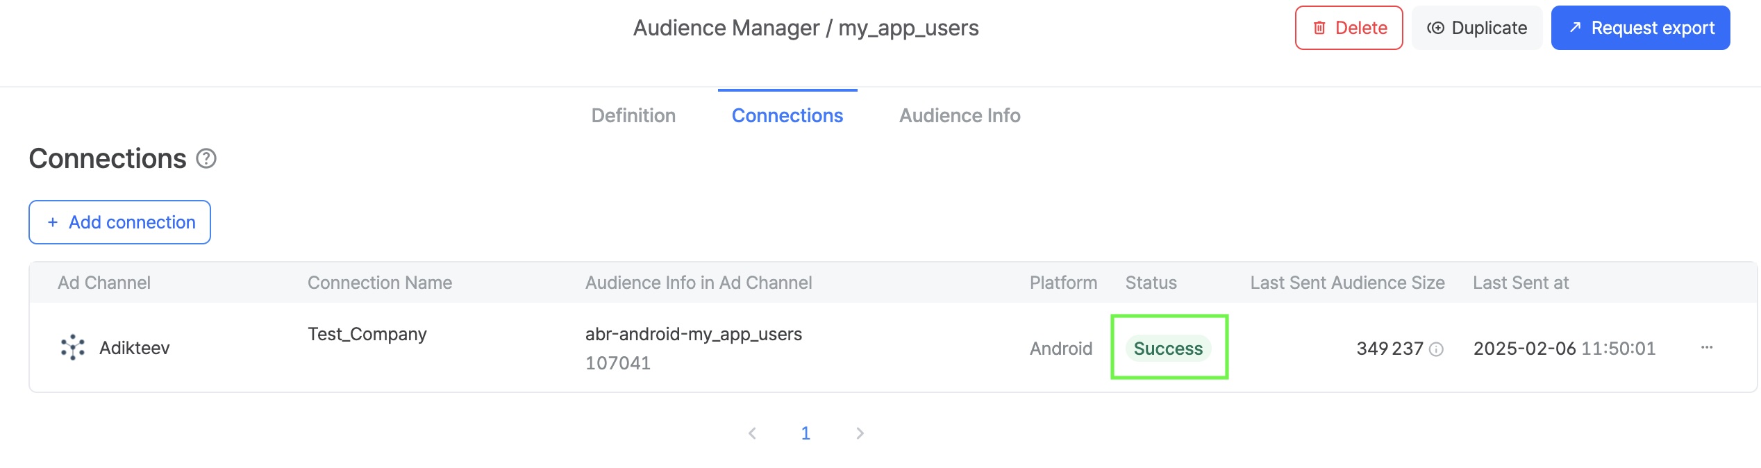Screen dimensions: 1761x468
Task: Click the Last Sent at column header
Action: point(1520,283)
